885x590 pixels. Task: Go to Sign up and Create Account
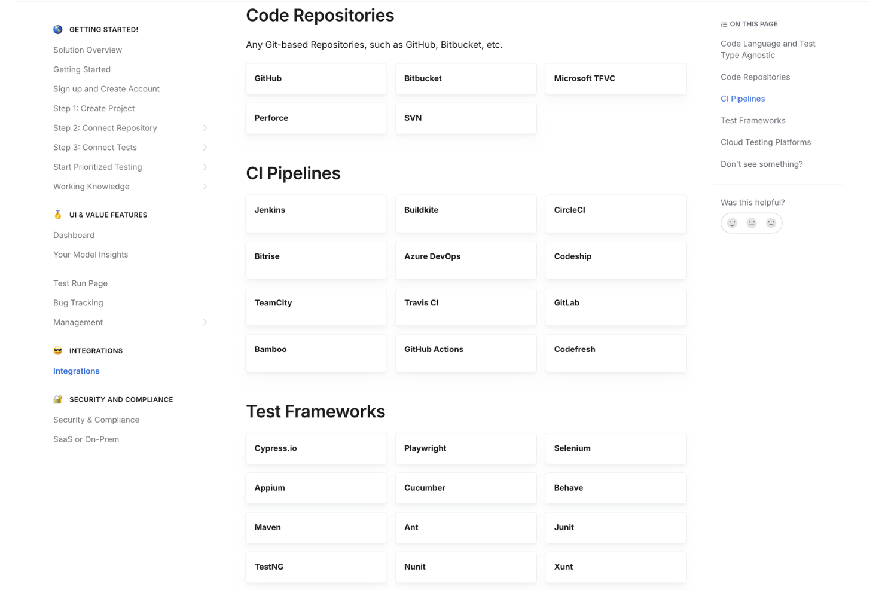pos(106,89)
